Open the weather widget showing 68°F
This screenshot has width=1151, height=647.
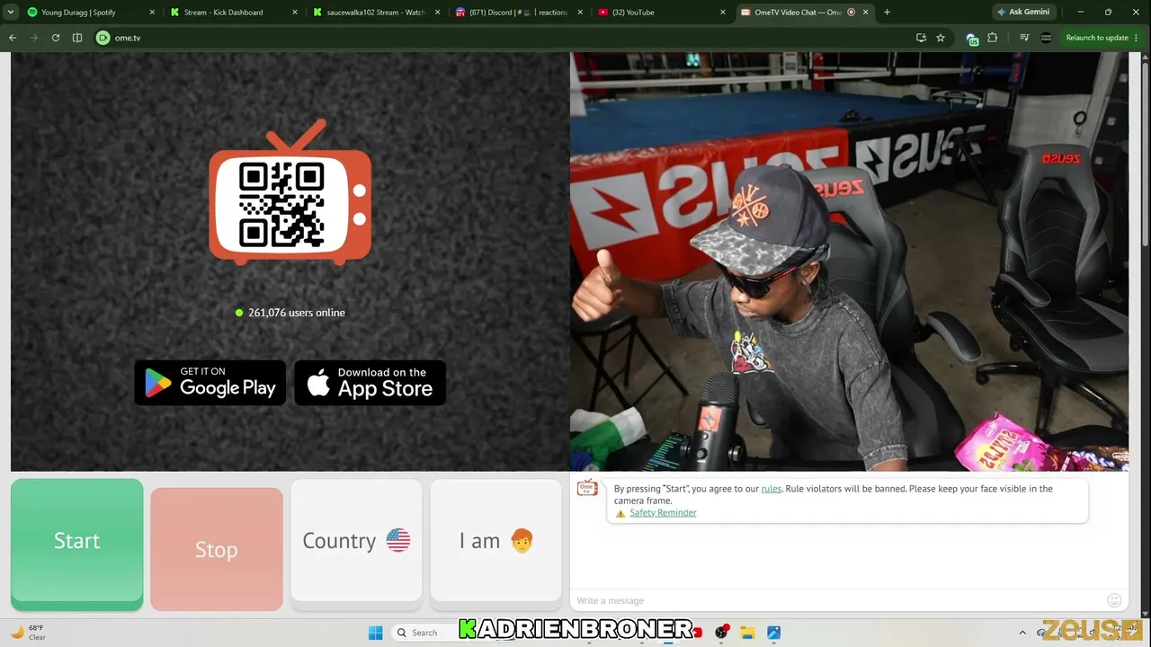28,633
